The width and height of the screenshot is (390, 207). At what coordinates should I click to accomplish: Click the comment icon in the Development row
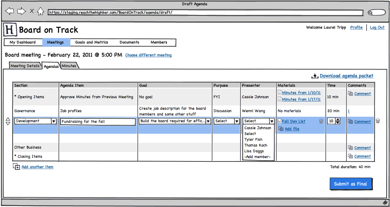(350, 122)
